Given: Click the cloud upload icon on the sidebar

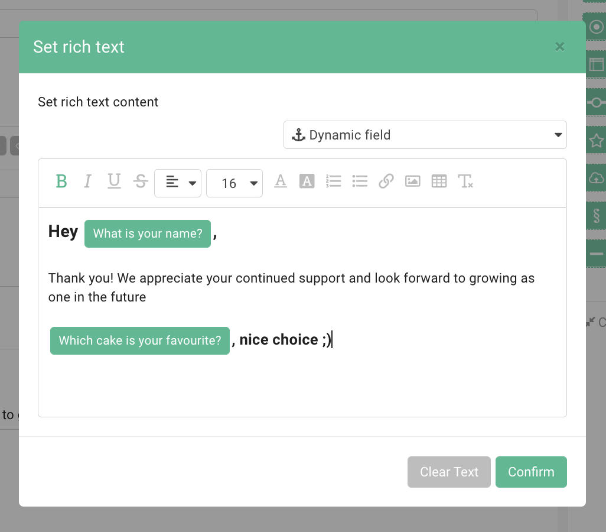Looking at the screenshot, I should tap(597, 178).
